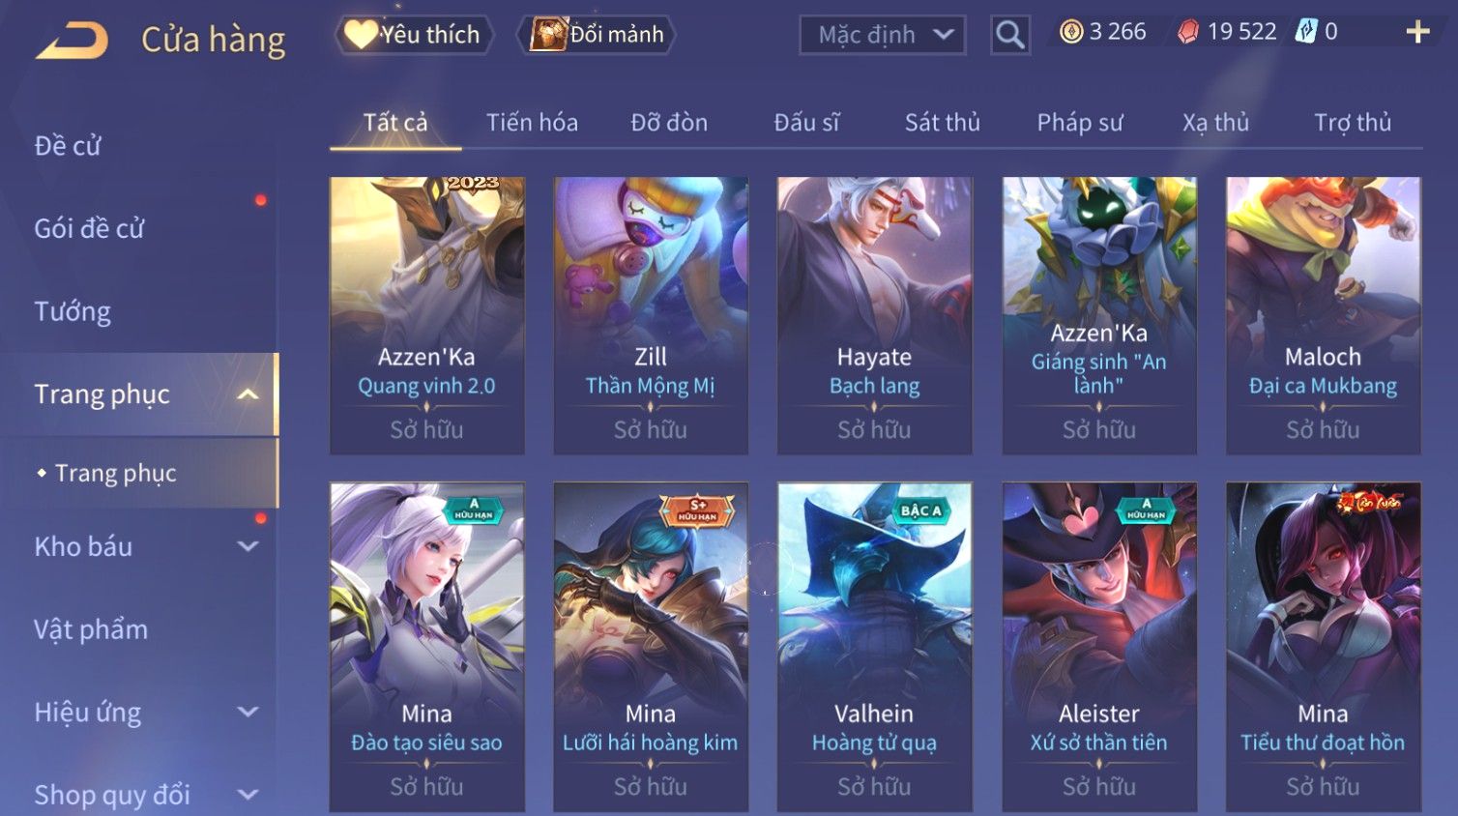This screenshot has height=816, width=1458.
Task: Open Đổi mảnh fragment exchange
Action: click(x=597, y=35)
